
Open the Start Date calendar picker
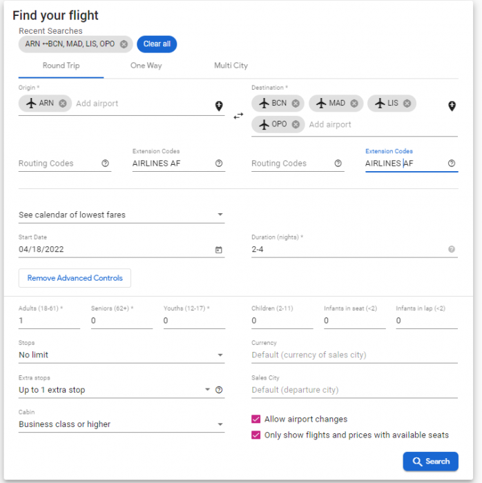click(219, 250)
